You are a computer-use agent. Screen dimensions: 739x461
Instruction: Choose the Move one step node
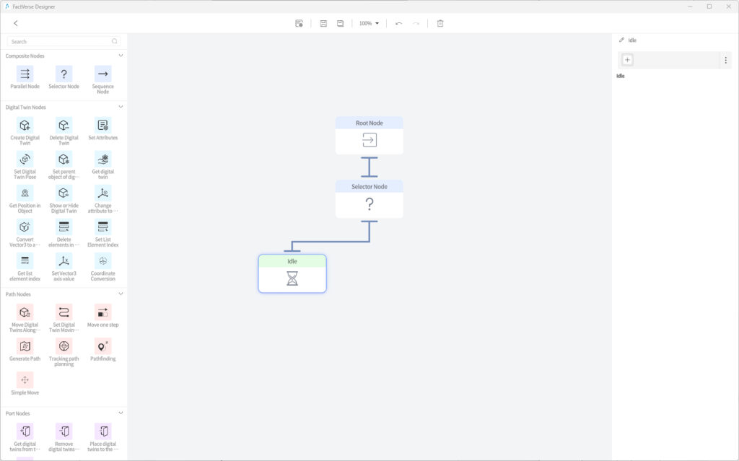[x=102, y=312]
